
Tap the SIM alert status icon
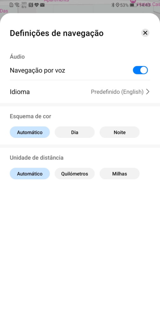pos(11,5)
